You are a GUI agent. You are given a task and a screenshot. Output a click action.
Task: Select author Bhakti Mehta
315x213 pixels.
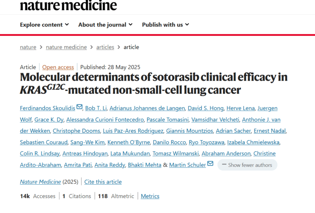point(145,165)
